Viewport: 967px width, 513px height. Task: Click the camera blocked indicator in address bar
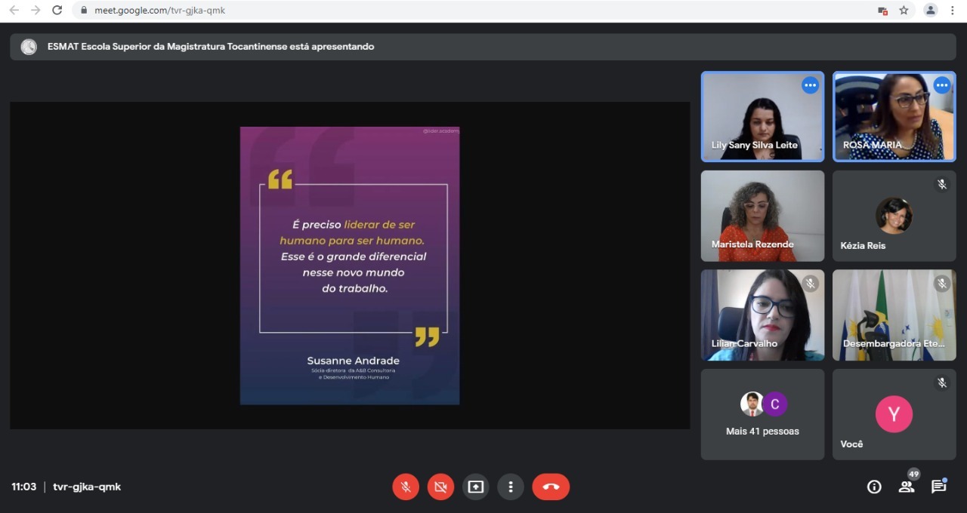tap(882, 11)
